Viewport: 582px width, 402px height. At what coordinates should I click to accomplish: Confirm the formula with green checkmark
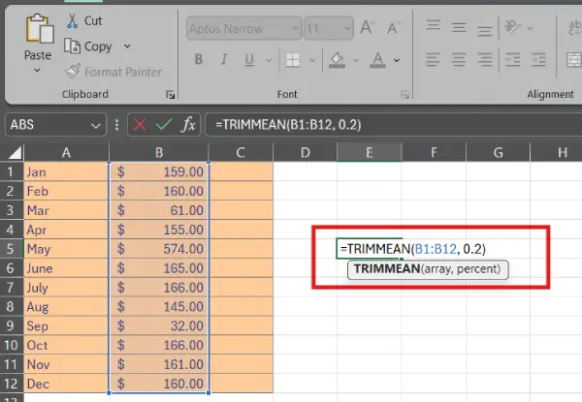point(164,125)
